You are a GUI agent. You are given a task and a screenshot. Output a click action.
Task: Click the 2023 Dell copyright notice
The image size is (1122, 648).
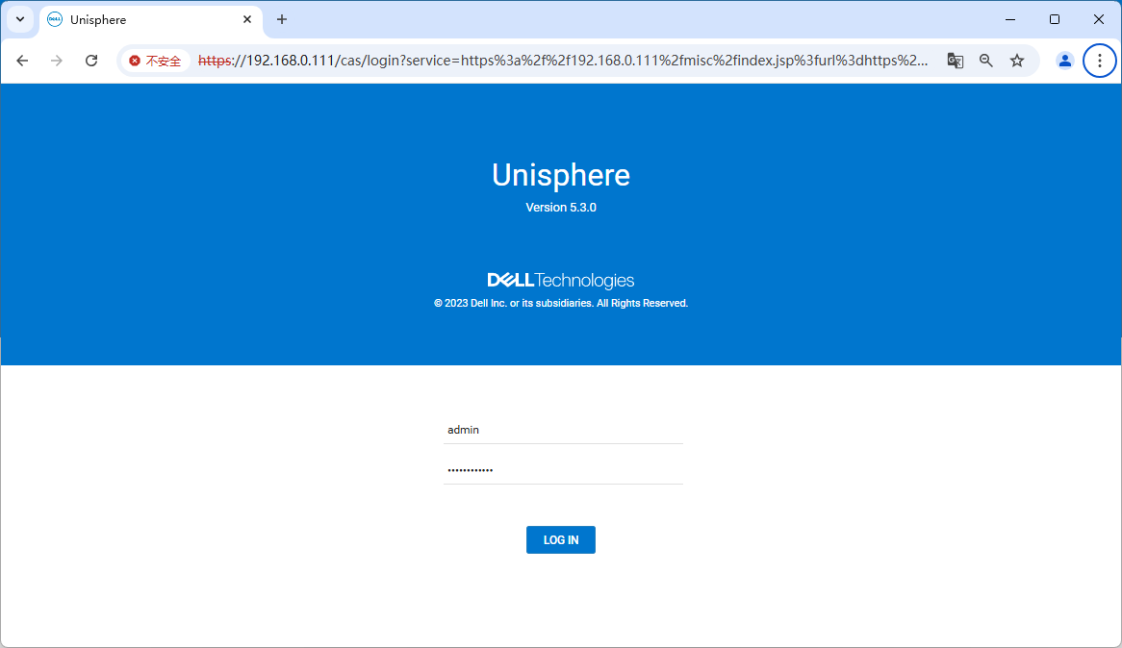pyautogui.click(x=561, y=303)
